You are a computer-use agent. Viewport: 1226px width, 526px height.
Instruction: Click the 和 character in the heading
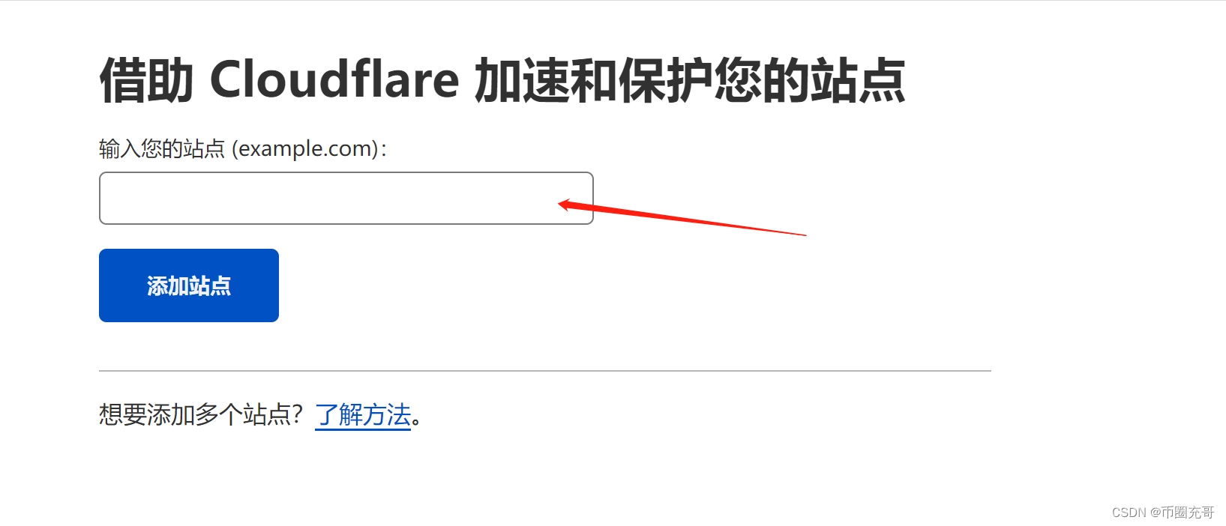click(595, 80)
